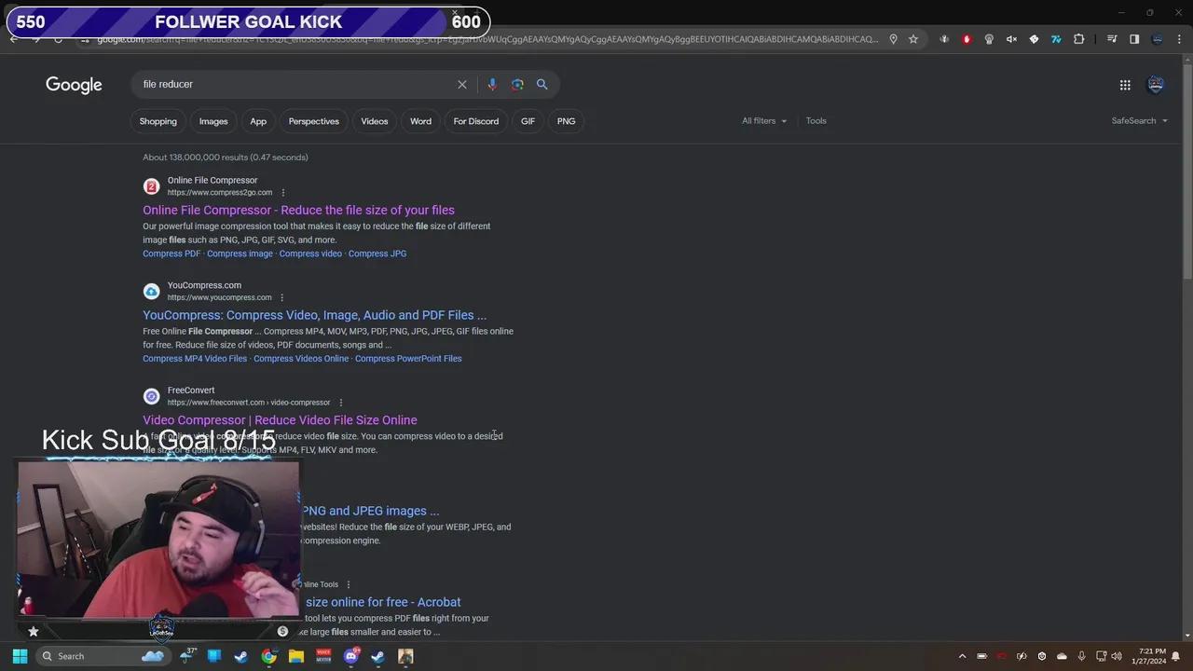The height and width of the screenshot is (671, 1193).
Task: Open Google Lens image search
Action: pyautogui.click(x=517, y=84)
